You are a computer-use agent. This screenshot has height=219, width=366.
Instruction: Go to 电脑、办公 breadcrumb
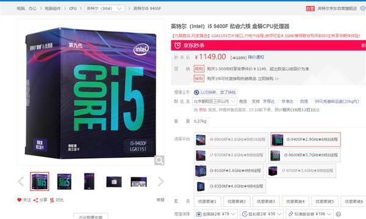coord(27,9)
